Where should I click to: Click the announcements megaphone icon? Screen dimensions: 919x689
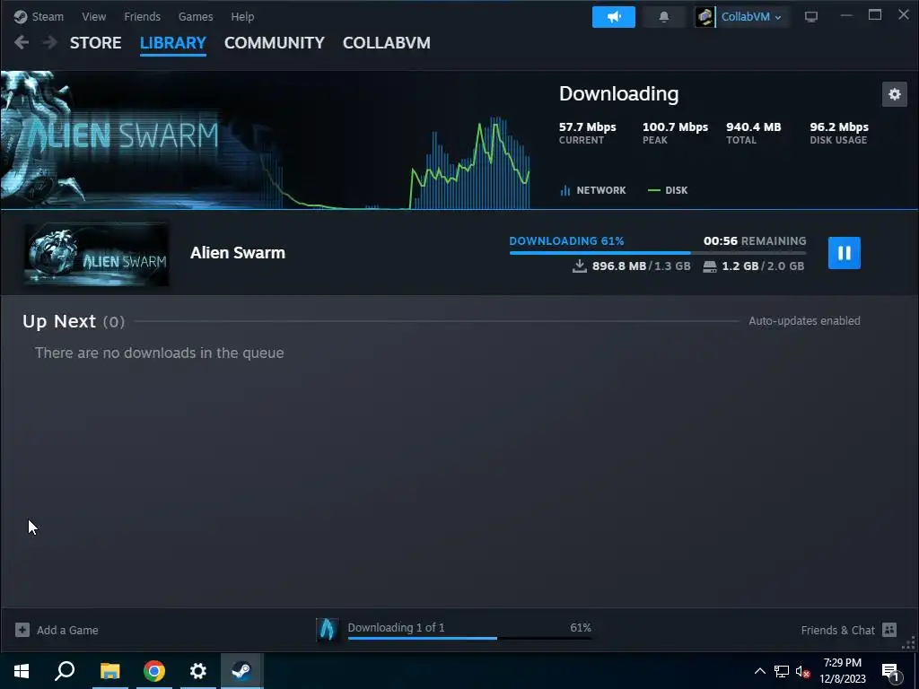614,17
